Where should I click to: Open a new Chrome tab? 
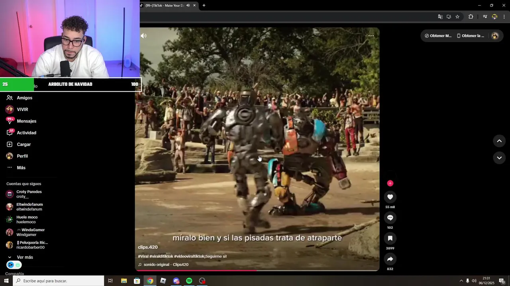[x=204, y=6]
